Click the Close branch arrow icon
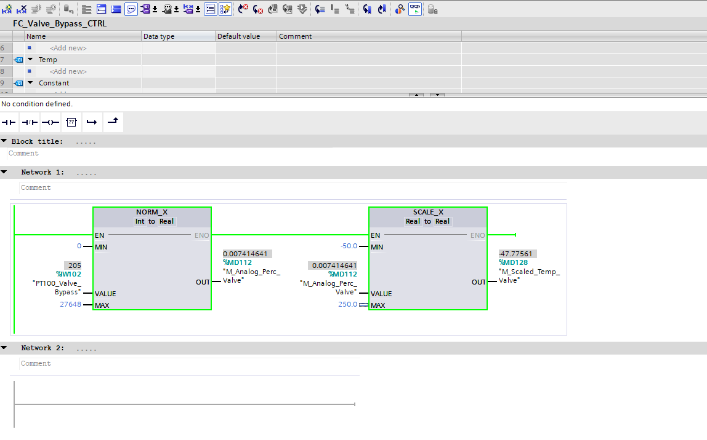This screenshot has height=440, width=707. pyautogui.click(x=113, y=121)
